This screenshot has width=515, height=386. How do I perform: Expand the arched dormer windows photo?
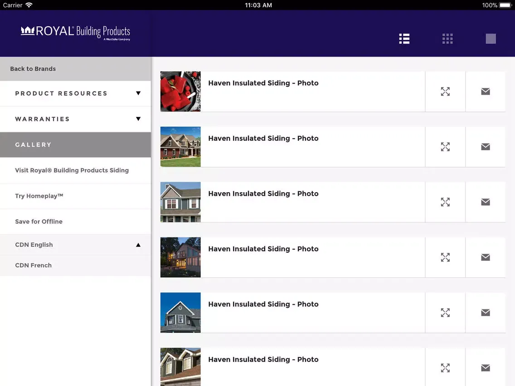[445, 368]
